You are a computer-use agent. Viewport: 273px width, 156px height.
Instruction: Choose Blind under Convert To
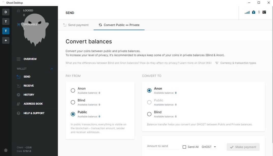[x=149, y=114]
